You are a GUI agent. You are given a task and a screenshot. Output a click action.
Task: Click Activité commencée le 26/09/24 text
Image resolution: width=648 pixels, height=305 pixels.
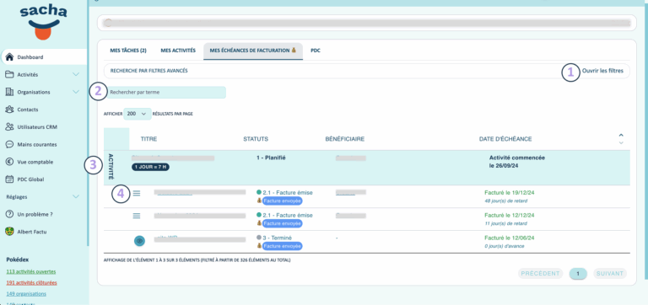coord(517,162)
